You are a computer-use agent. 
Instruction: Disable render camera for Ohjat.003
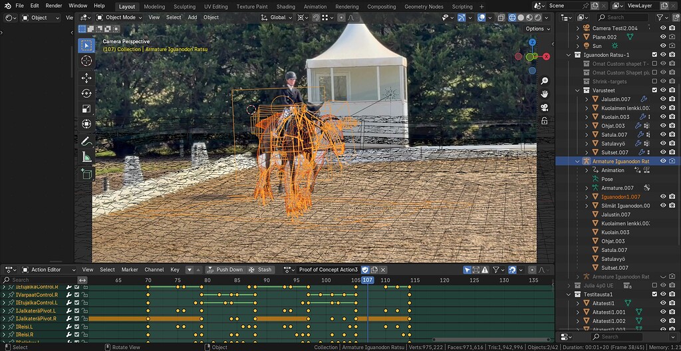pos(672,126)
